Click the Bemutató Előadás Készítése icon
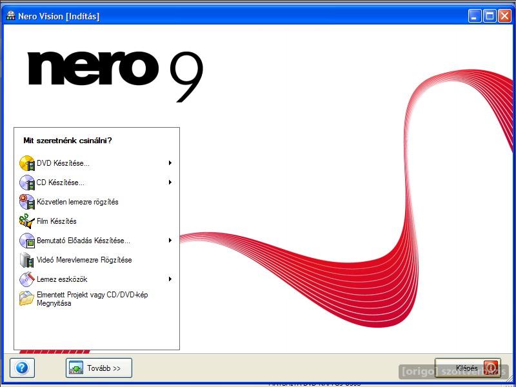The width and height of the screenshot is (516, 387). coord(27,241)
